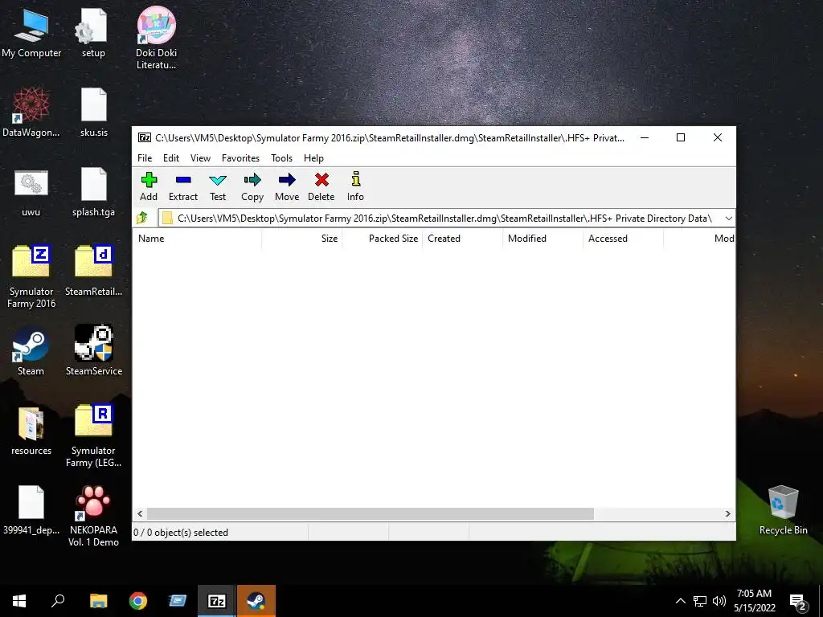Sort by the Modified column header
This screenshot has height=617, width=823.
click(543, 238)
